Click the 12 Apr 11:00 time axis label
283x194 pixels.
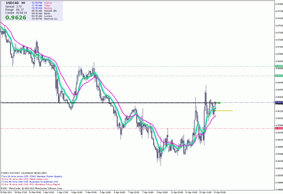pyautogui.click(x=206, y=192)
